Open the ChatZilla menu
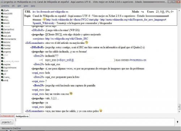Screen dimensions: 181x131 pyautogui.click(x=5, y=6)
